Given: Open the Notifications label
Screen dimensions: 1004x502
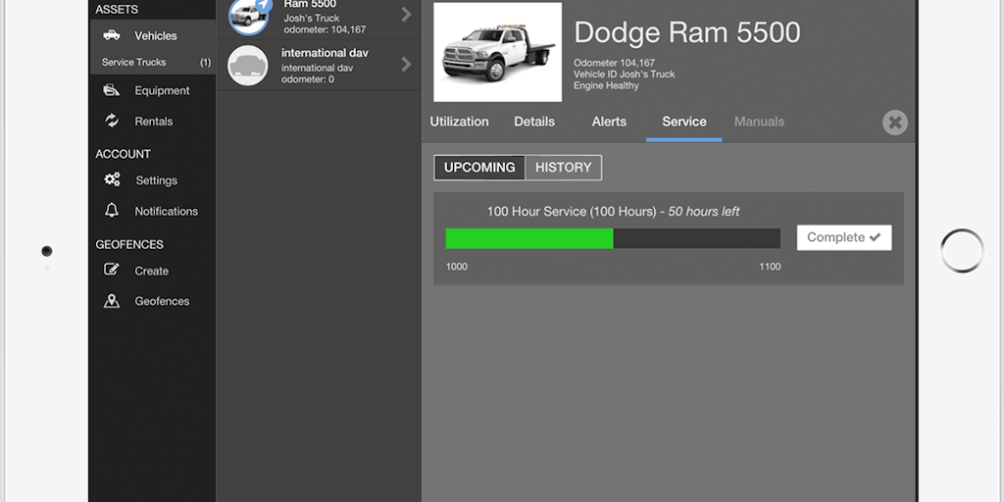Looking at the screenshot, I should (x=166, y=212).
